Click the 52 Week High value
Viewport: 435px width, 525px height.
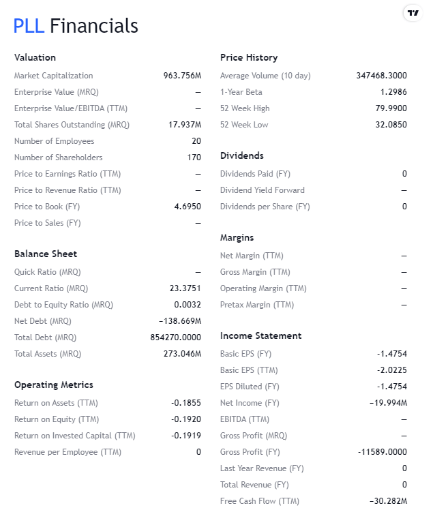pyautogui.click(x=393, y=108)
